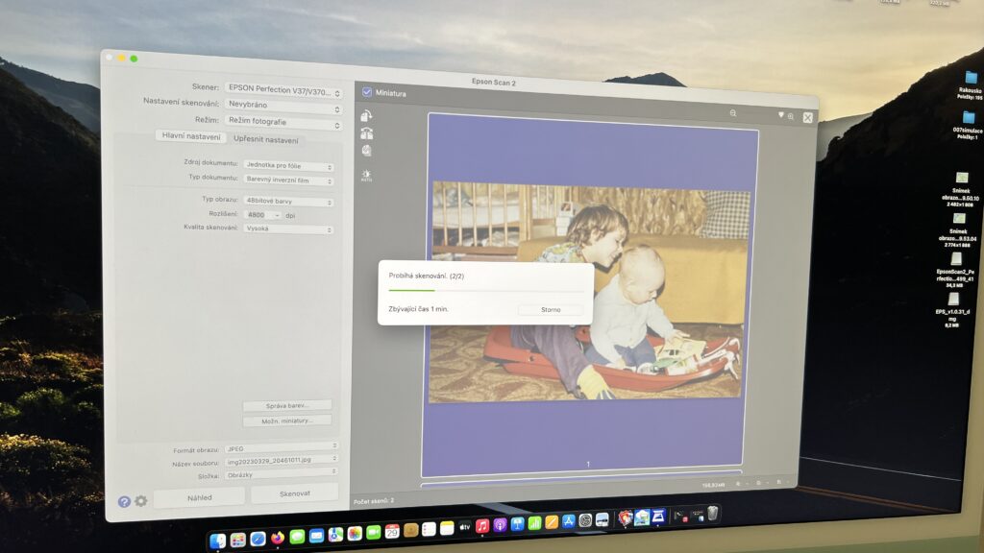Click the zoom in magnifier beside the marker
This screenshot has width=984, height=553.
[x=791, y=116]
